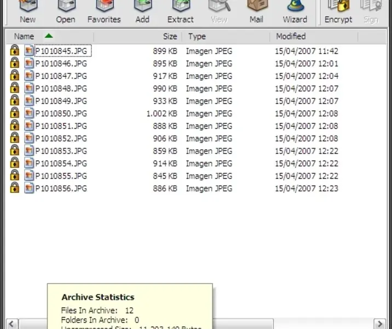392x329 pixels.
Task: Sort by the Name column header
Action: (x=50, y=37)
